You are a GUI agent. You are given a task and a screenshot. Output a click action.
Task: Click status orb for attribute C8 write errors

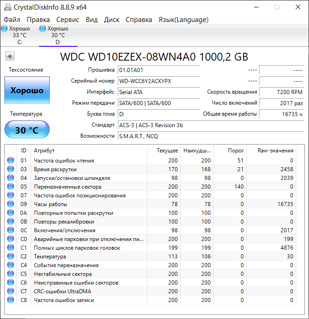pyautogui.click(x=11, y=300)
